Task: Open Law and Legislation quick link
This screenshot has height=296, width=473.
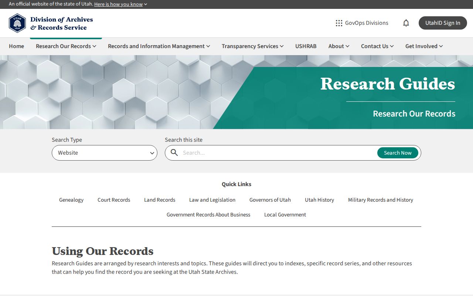Action: (x=212, y=200)
